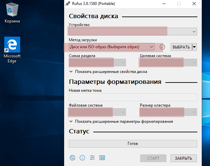Close the Rufus window
This screenshot has height=166, width=210.
tap(194, 4)
